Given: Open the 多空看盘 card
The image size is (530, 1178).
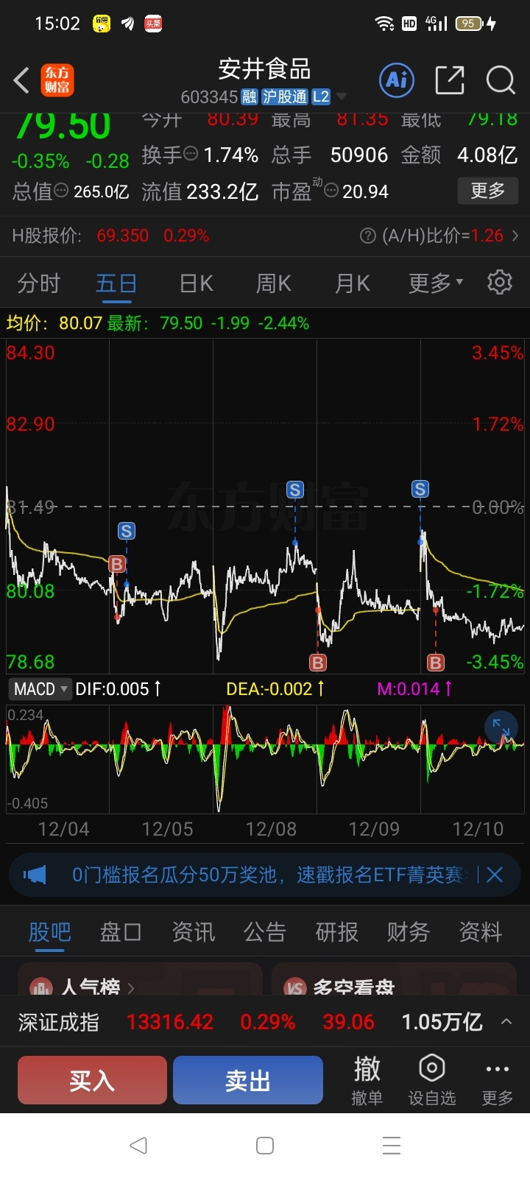Looking at the screenshot, I should (x=394, y=979).
